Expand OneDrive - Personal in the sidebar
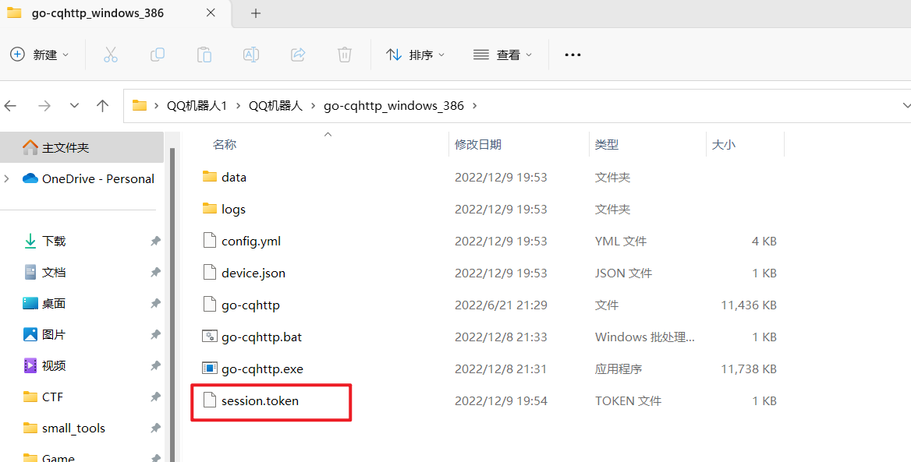The image size is (911, 462). [6, 178]
